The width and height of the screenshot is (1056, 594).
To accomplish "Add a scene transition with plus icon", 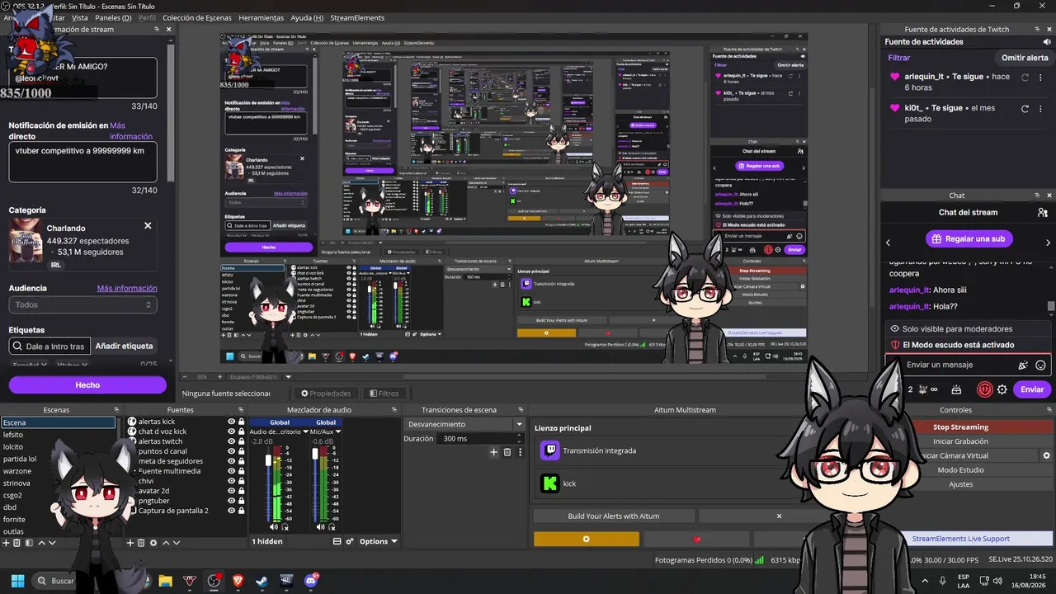I will click(493, 452).
